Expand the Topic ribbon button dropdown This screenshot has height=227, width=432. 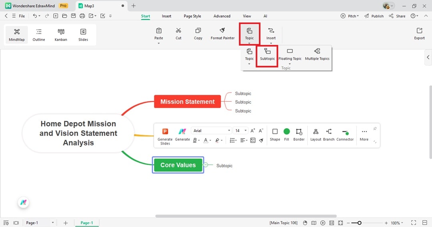tap(249, 43)
